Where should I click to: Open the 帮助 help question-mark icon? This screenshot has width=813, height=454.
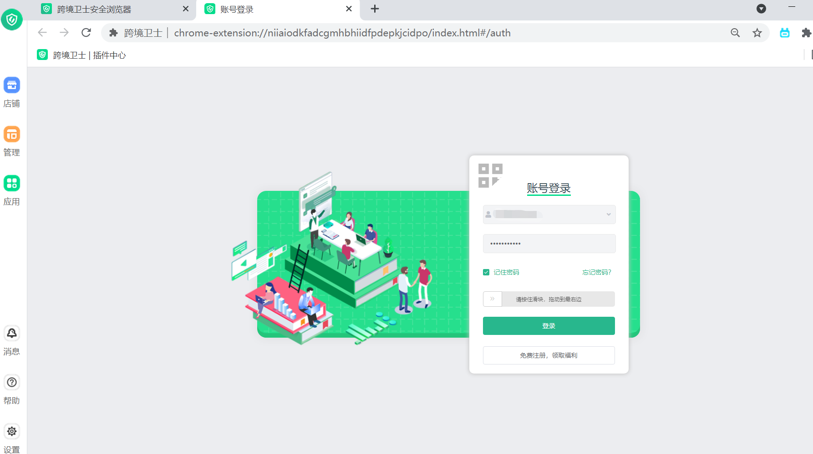click(x=12, y=382)
